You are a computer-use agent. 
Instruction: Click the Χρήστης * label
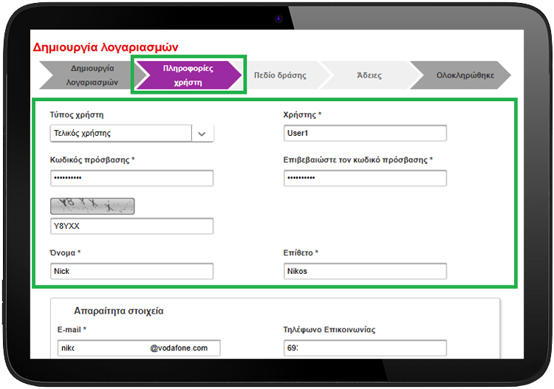pyautogui.click(x=302, y=114)
